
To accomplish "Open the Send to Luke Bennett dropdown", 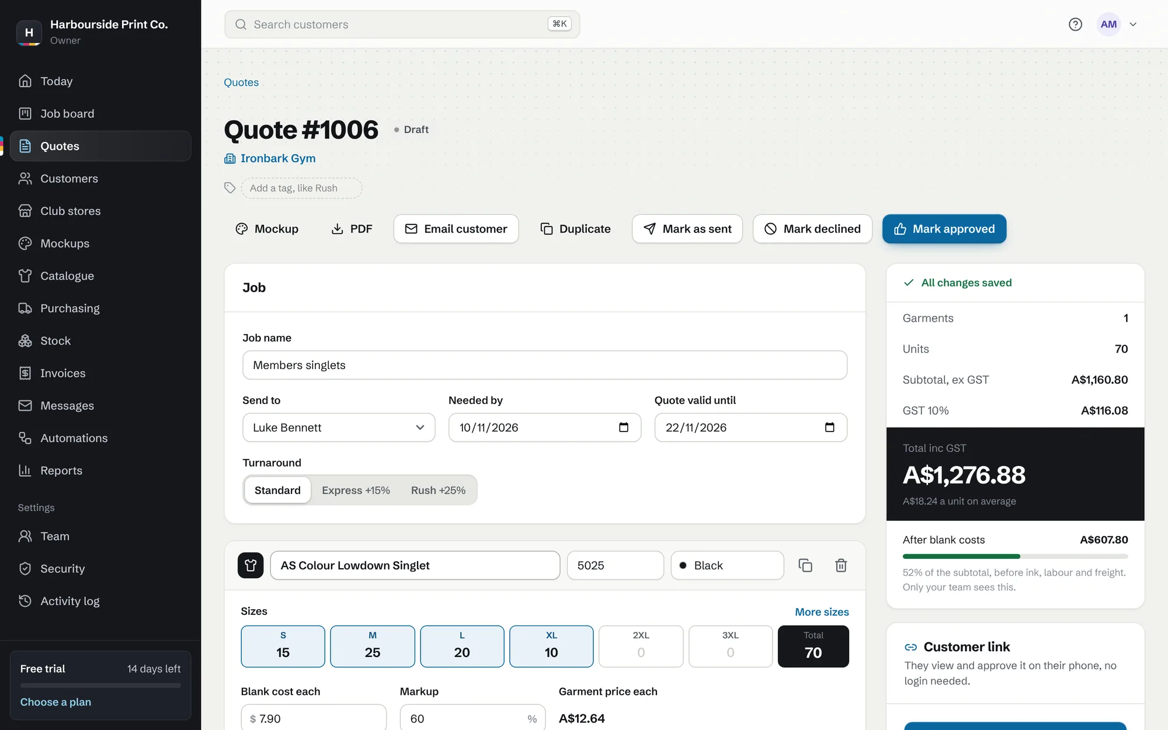I will (x=339, y=427).
